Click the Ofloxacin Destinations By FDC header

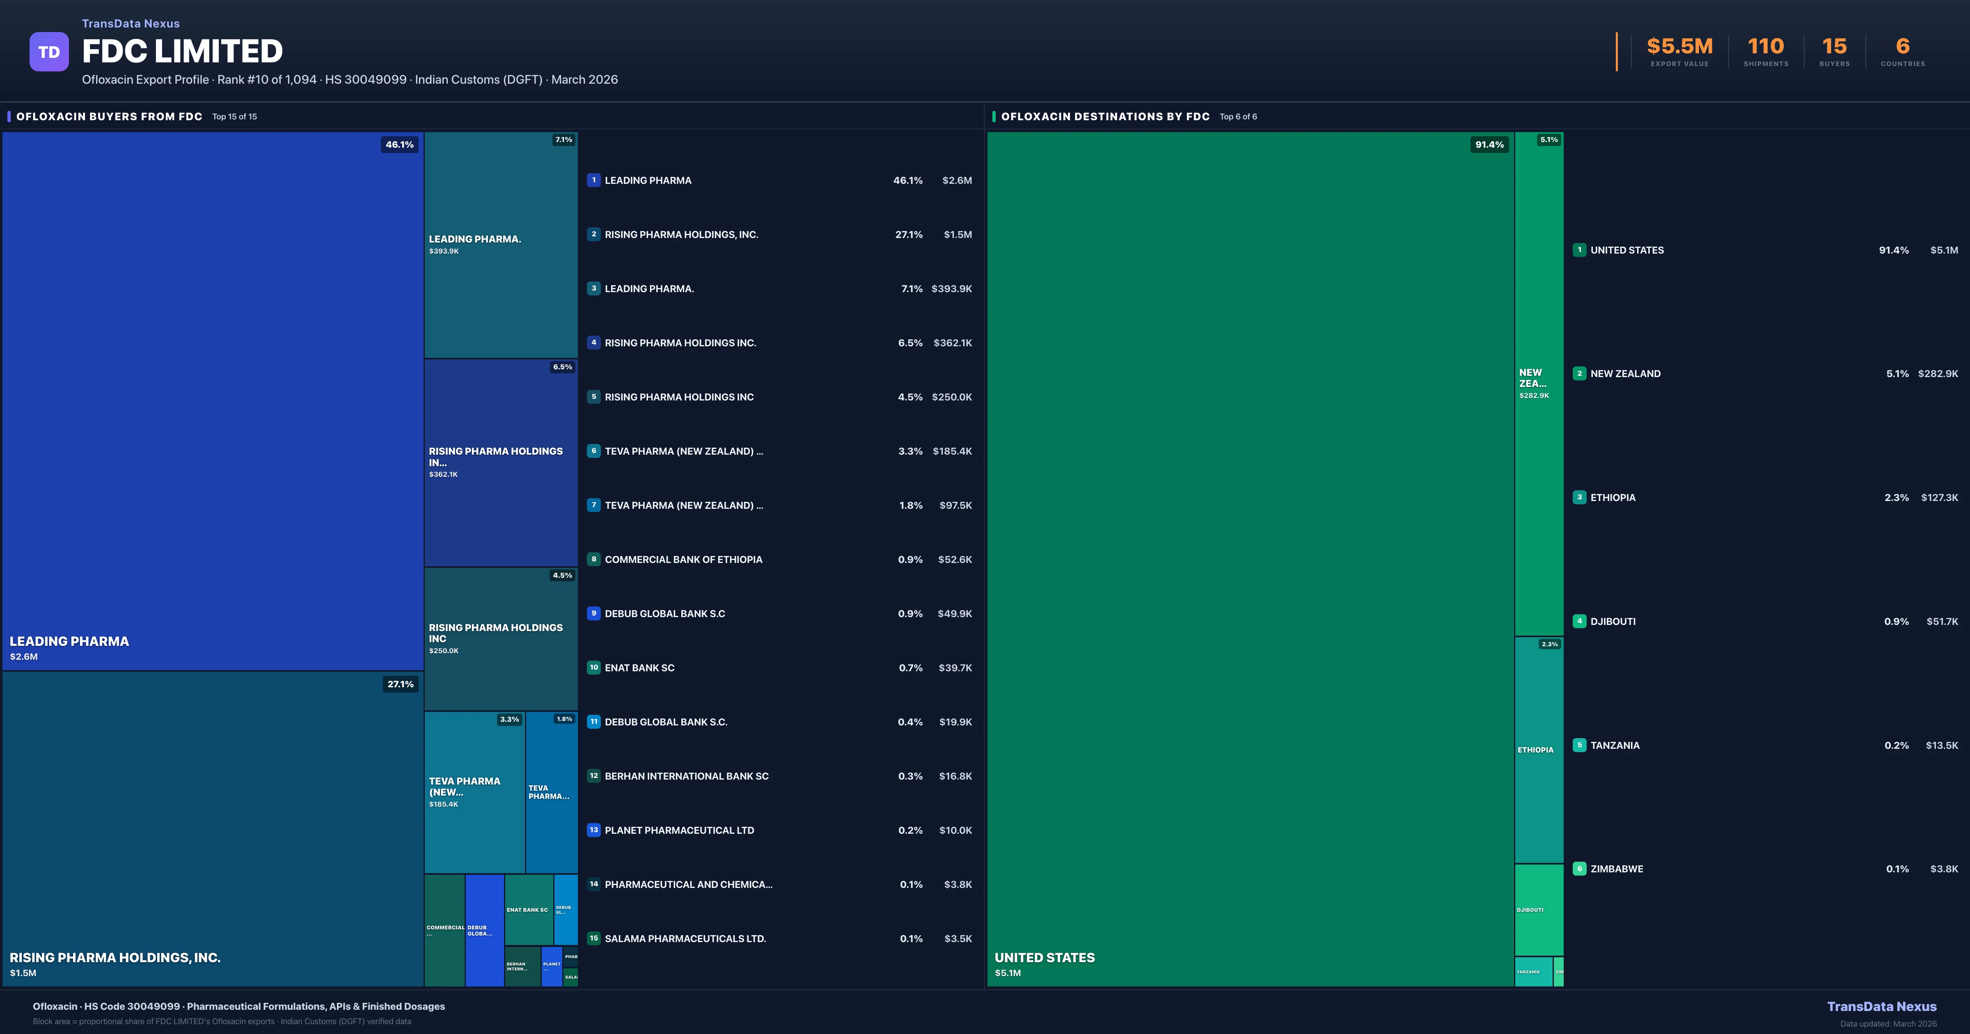[1105, 117]
